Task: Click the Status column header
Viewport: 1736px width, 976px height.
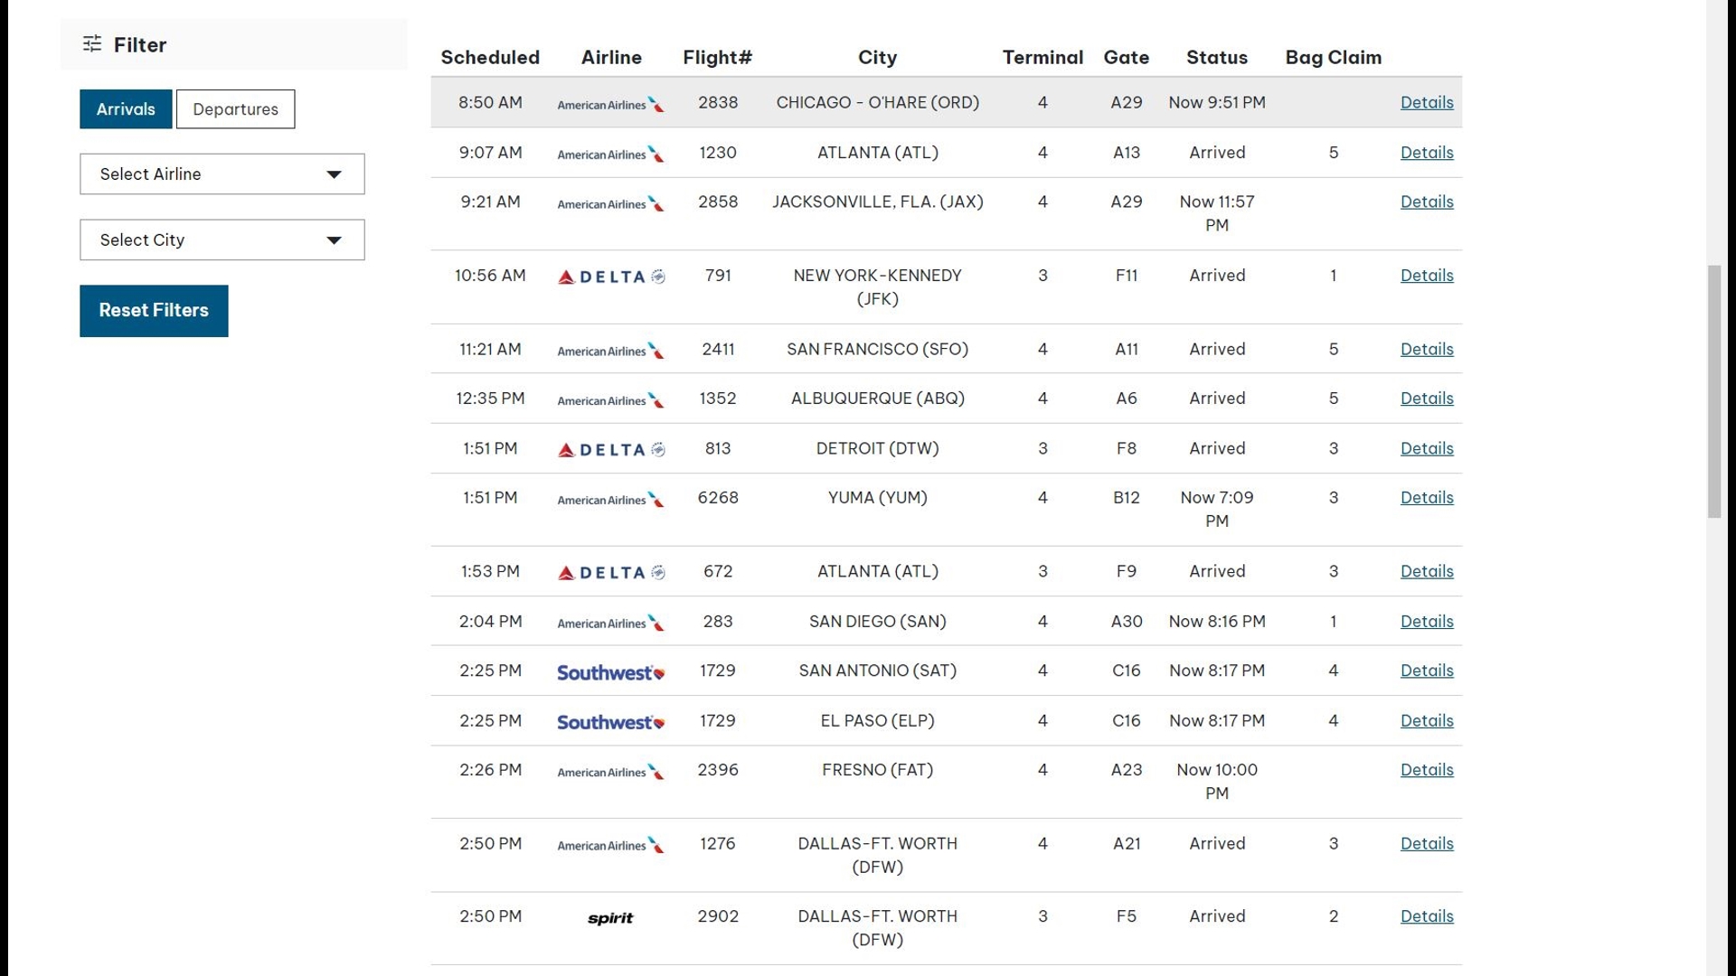Action: coord(1217,57)
